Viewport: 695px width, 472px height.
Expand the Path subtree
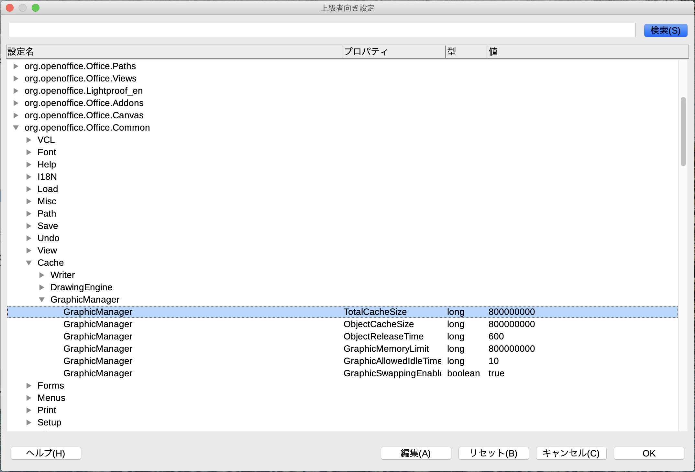29,214
